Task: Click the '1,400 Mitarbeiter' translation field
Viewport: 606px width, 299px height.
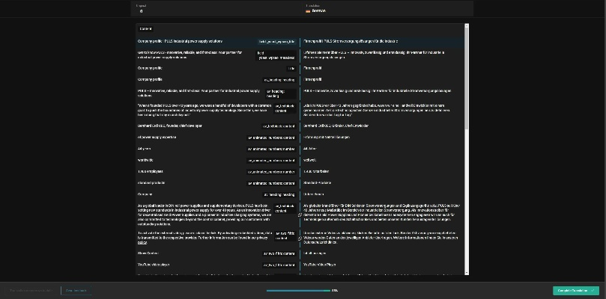Action: (x=382, y=171)
